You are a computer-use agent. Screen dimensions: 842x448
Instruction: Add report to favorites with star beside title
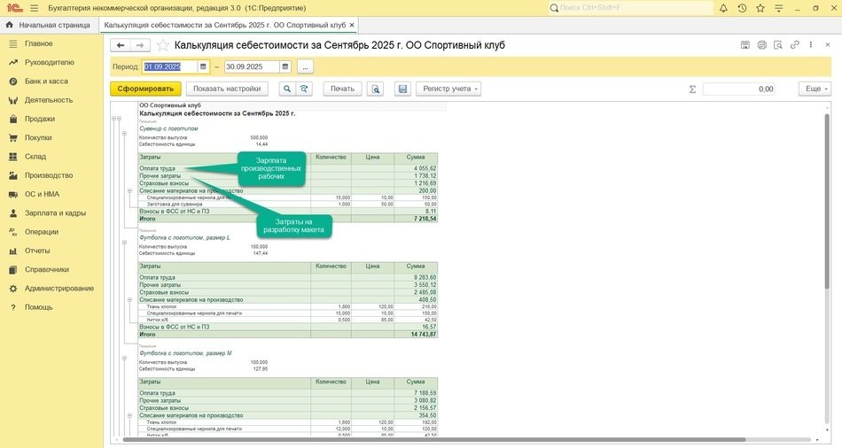point(163,45)
